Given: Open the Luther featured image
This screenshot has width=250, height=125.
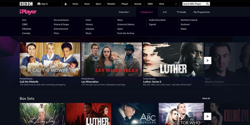Looking at the screenshot, I should [173, 59].
